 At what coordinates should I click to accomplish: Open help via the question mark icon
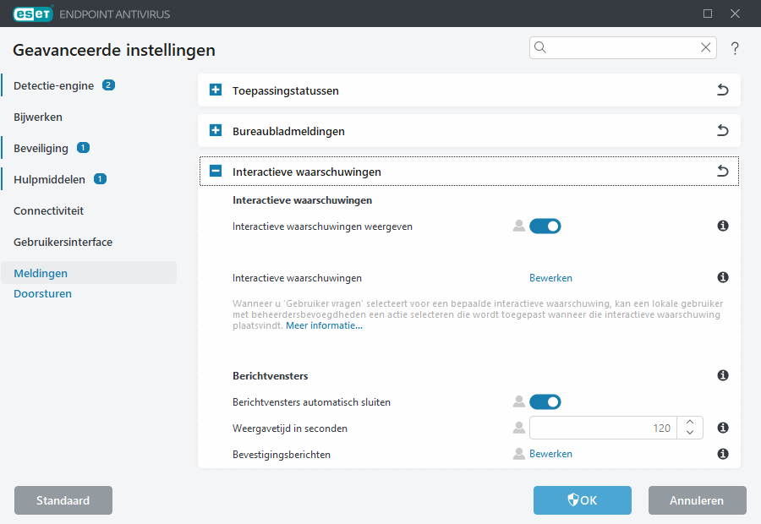(x=735, y=48)
